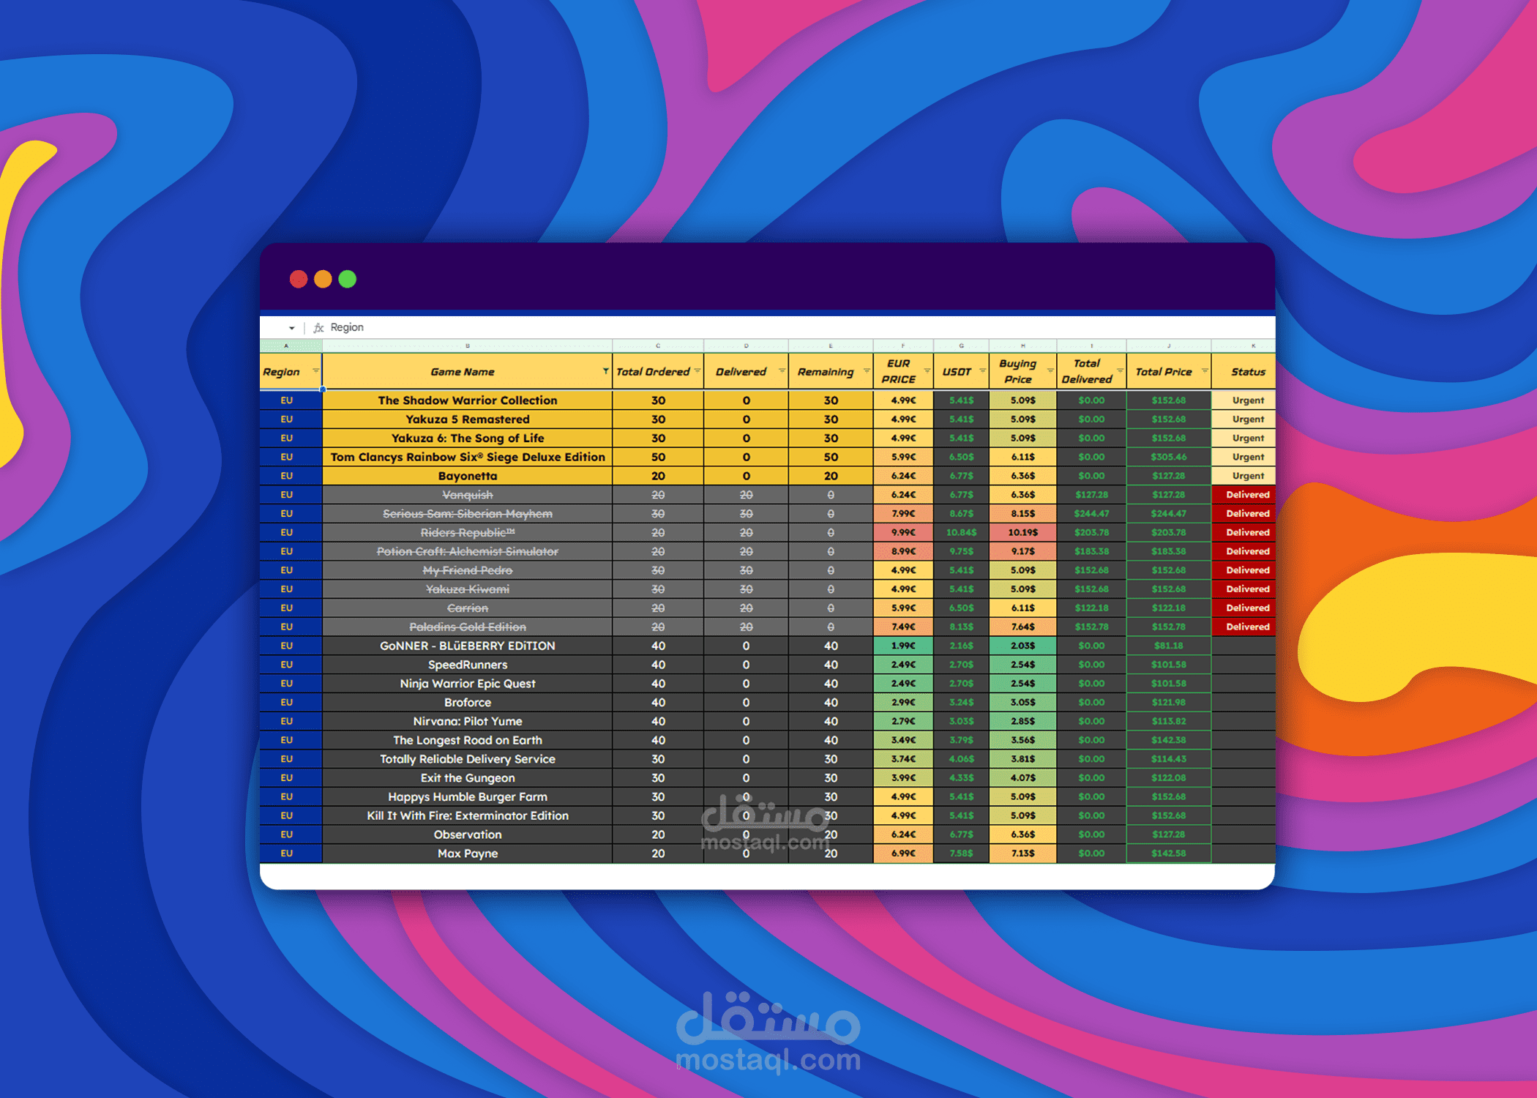Click the orange minimize window dot

(x=323, y=279)
